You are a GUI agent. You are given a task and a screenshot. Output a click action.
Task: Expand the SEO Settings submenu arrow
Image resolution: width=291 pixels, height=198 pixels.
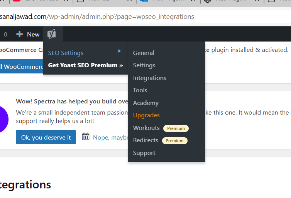120,51
